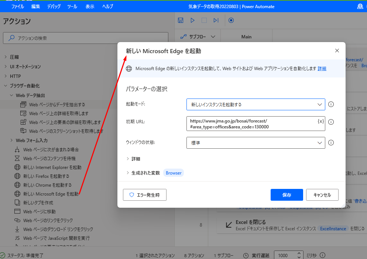Select Web ページで JavaScript 関数を実行 action
Image resolution: width=367 pixels, height=259 pixels.
point(52,238)
